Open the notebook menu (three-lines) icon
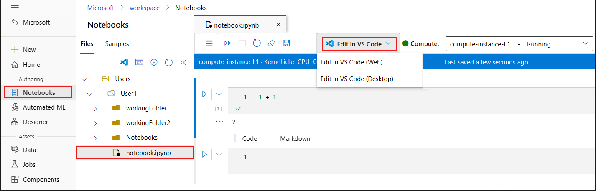The height and width of the screenshot is (191, 596). tap(209, 43)
